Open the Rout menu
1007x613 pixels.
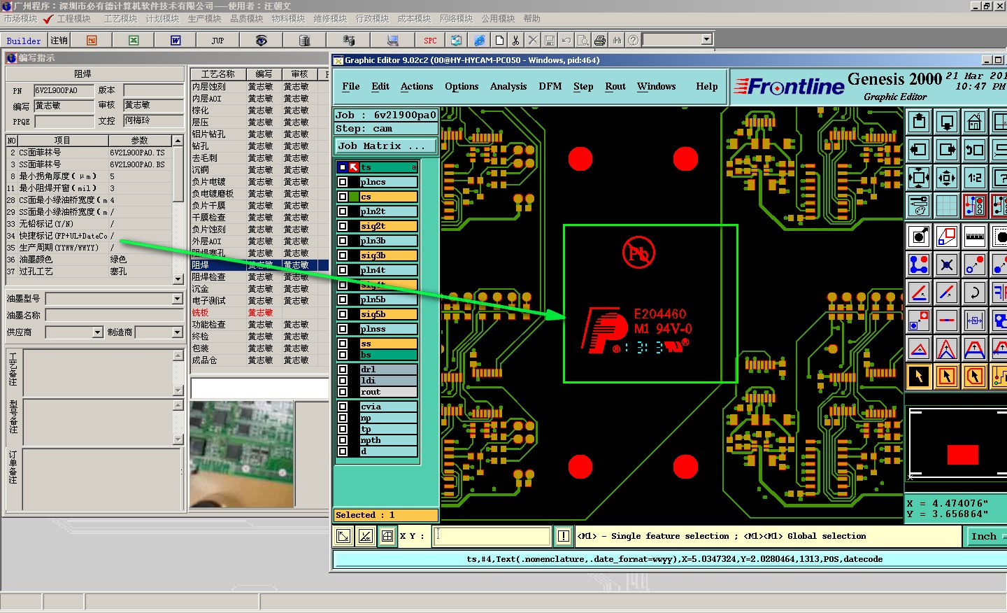tap(615, 86)
